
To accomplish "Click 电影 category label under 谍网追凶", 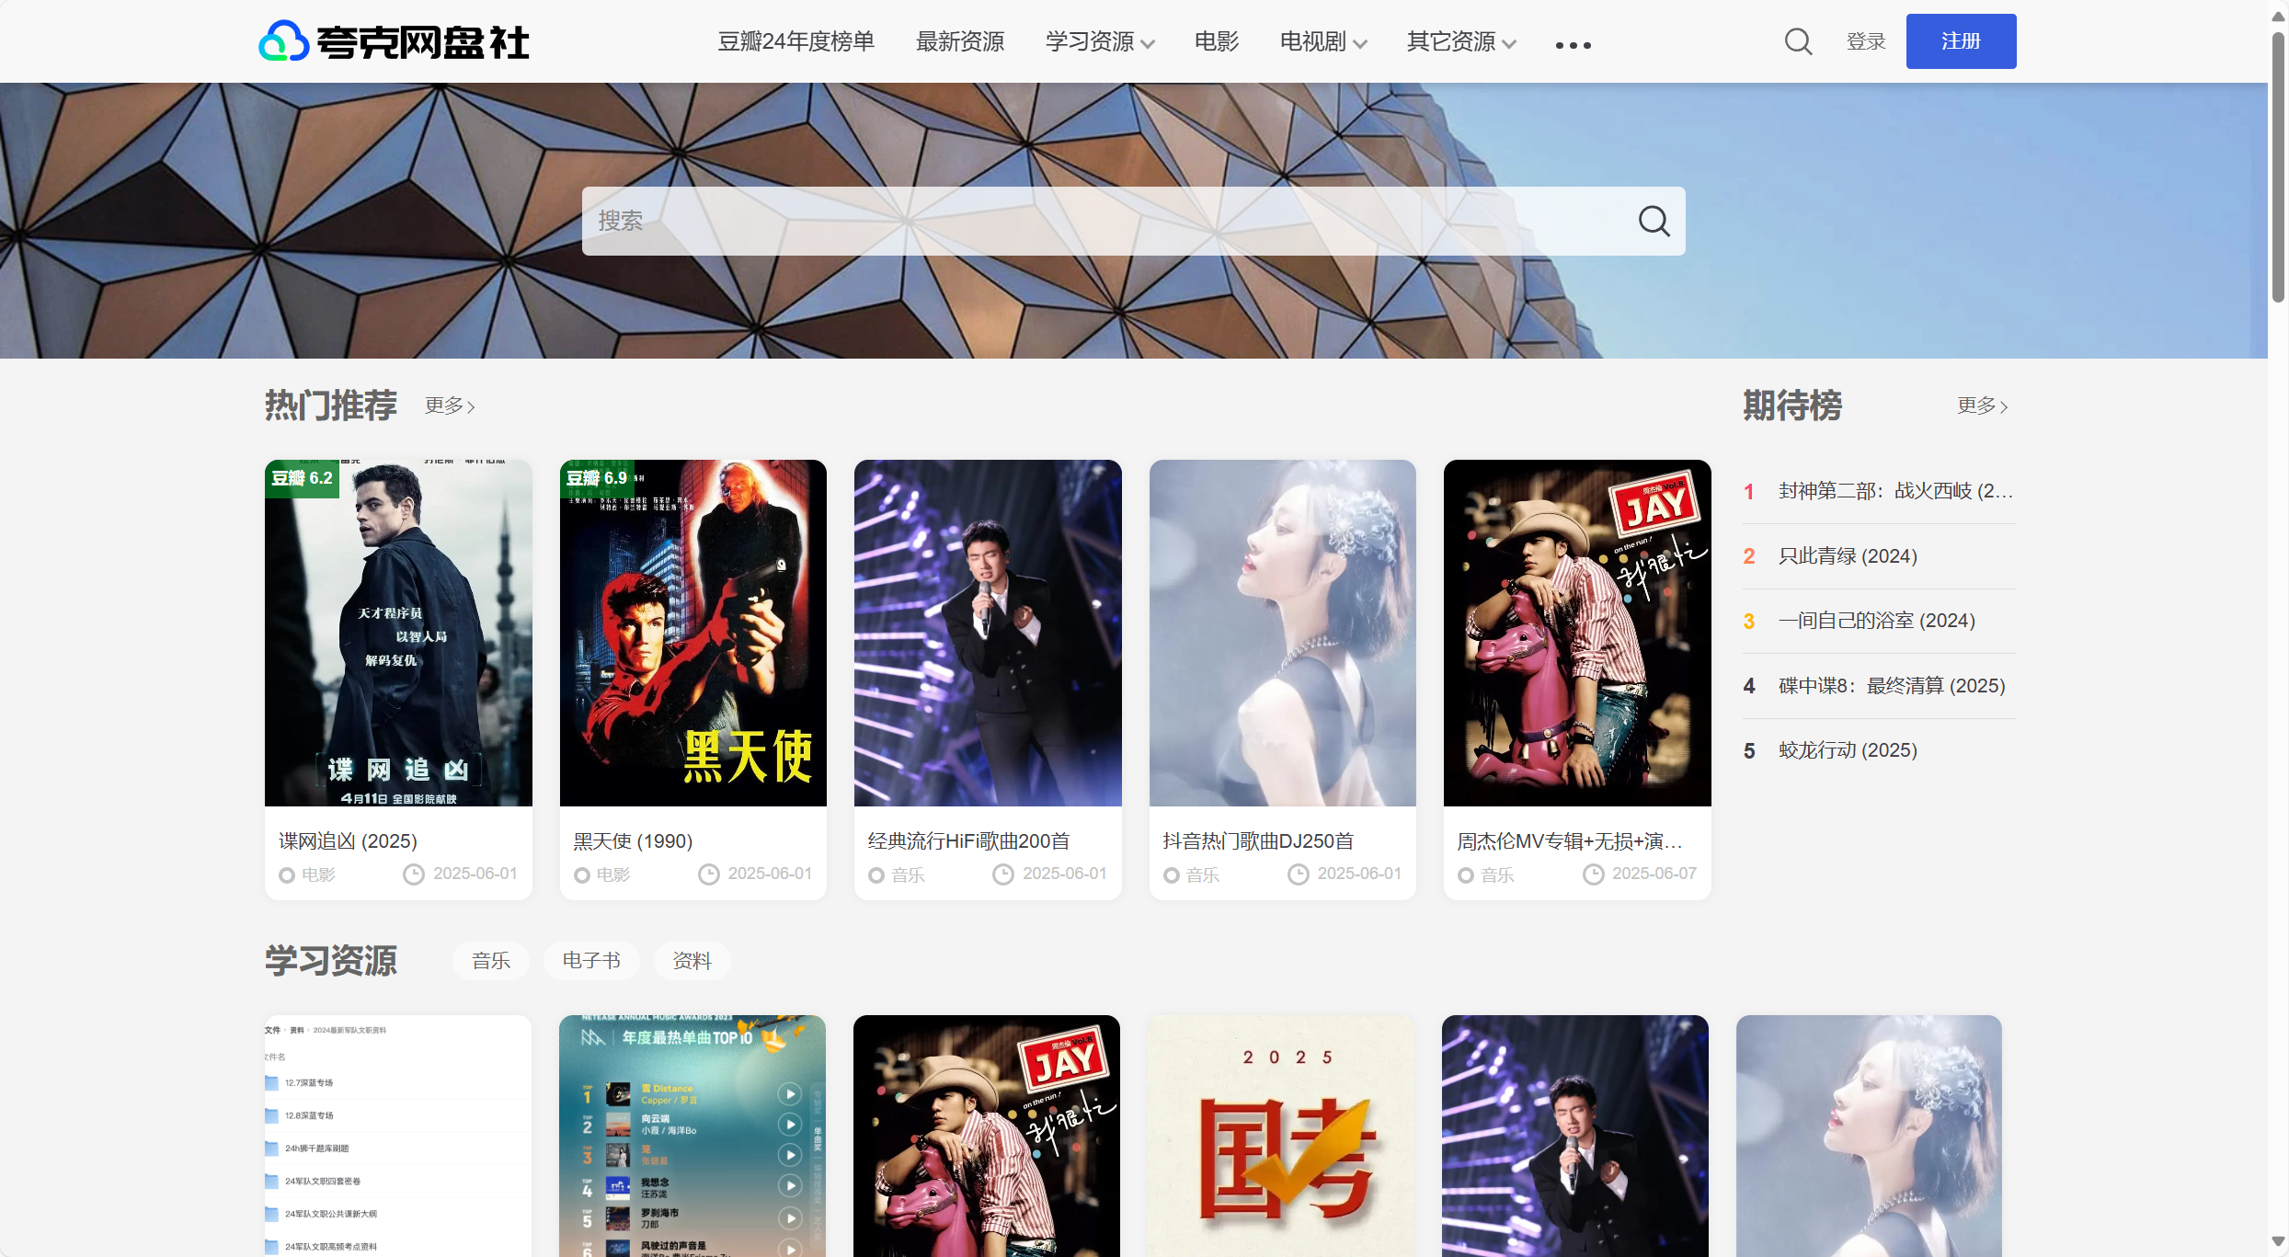I will click(318, 874).
